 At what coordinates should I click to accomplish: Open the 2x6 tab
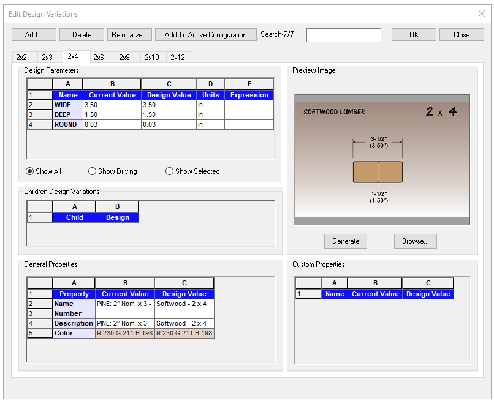coord(98,58)
